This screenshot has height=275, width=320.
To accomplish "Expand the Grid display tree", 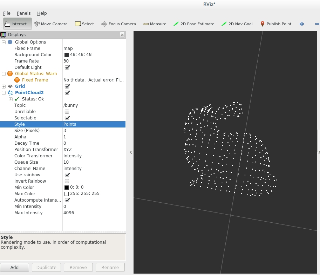I will point(4,86).
